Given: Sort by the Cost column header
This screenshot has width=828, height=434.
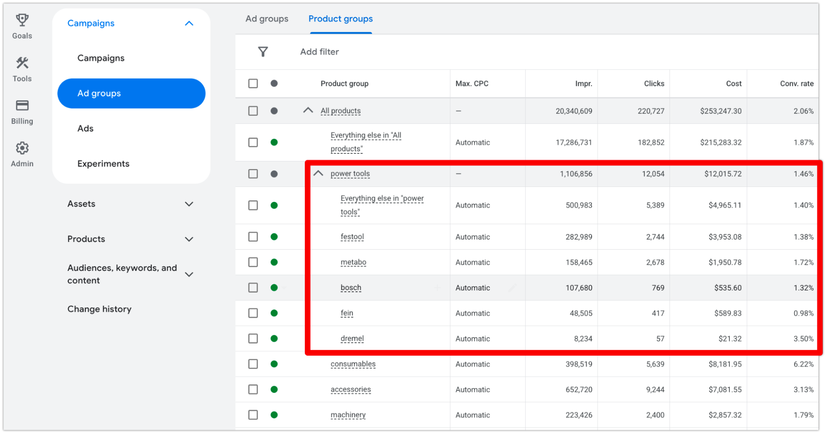Looking at the screenshot, I should [734, 83].
